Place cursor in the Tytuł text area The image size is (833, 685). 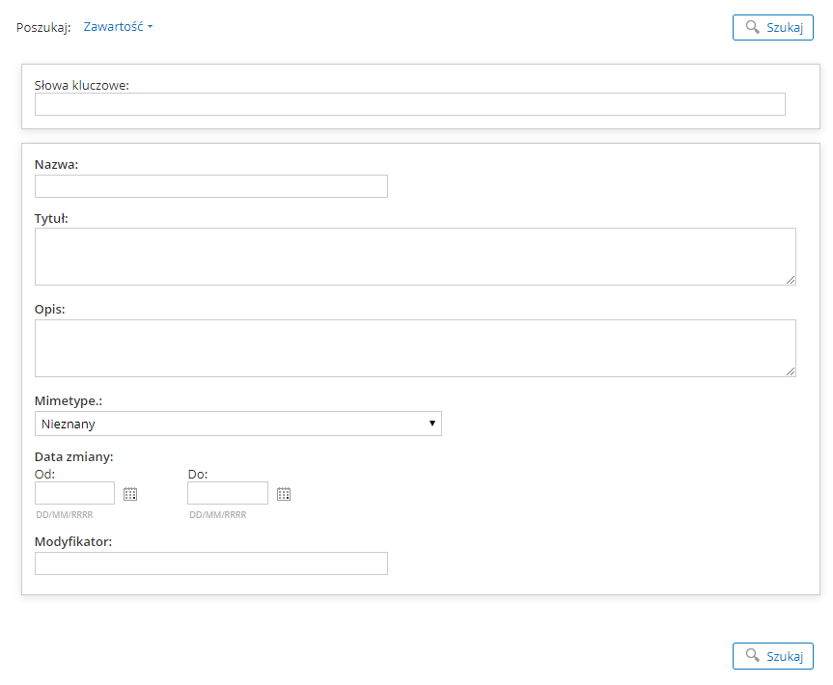point(415,257)
